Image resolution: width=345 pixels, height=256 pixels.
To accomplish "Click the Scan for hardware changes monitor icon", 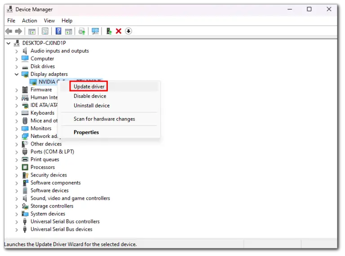I will (x=95, y=31).
